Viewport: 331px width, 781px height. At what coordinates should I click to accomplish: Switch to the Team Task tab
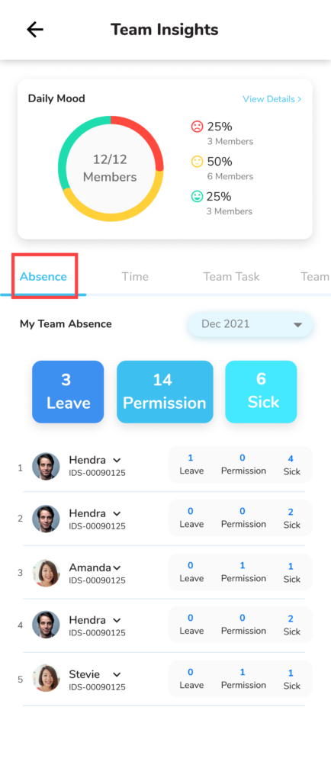(x=231, y=276)
